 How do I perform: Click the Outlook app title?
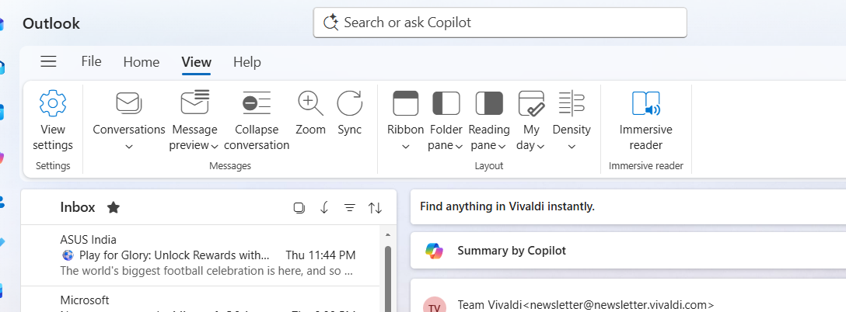click(51, 24)
